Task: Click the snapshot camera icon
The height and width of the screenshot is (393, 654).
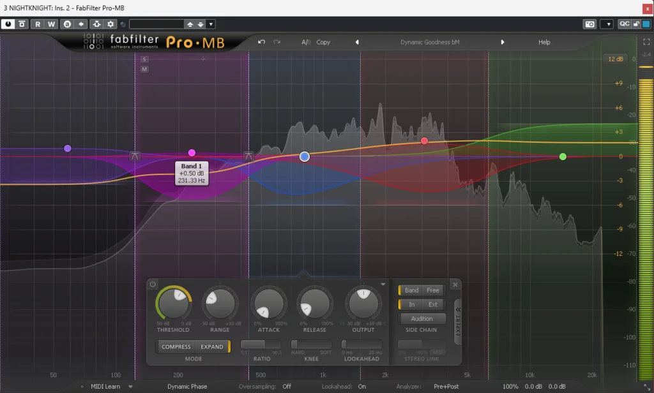Action: click(x=589, y=24)
